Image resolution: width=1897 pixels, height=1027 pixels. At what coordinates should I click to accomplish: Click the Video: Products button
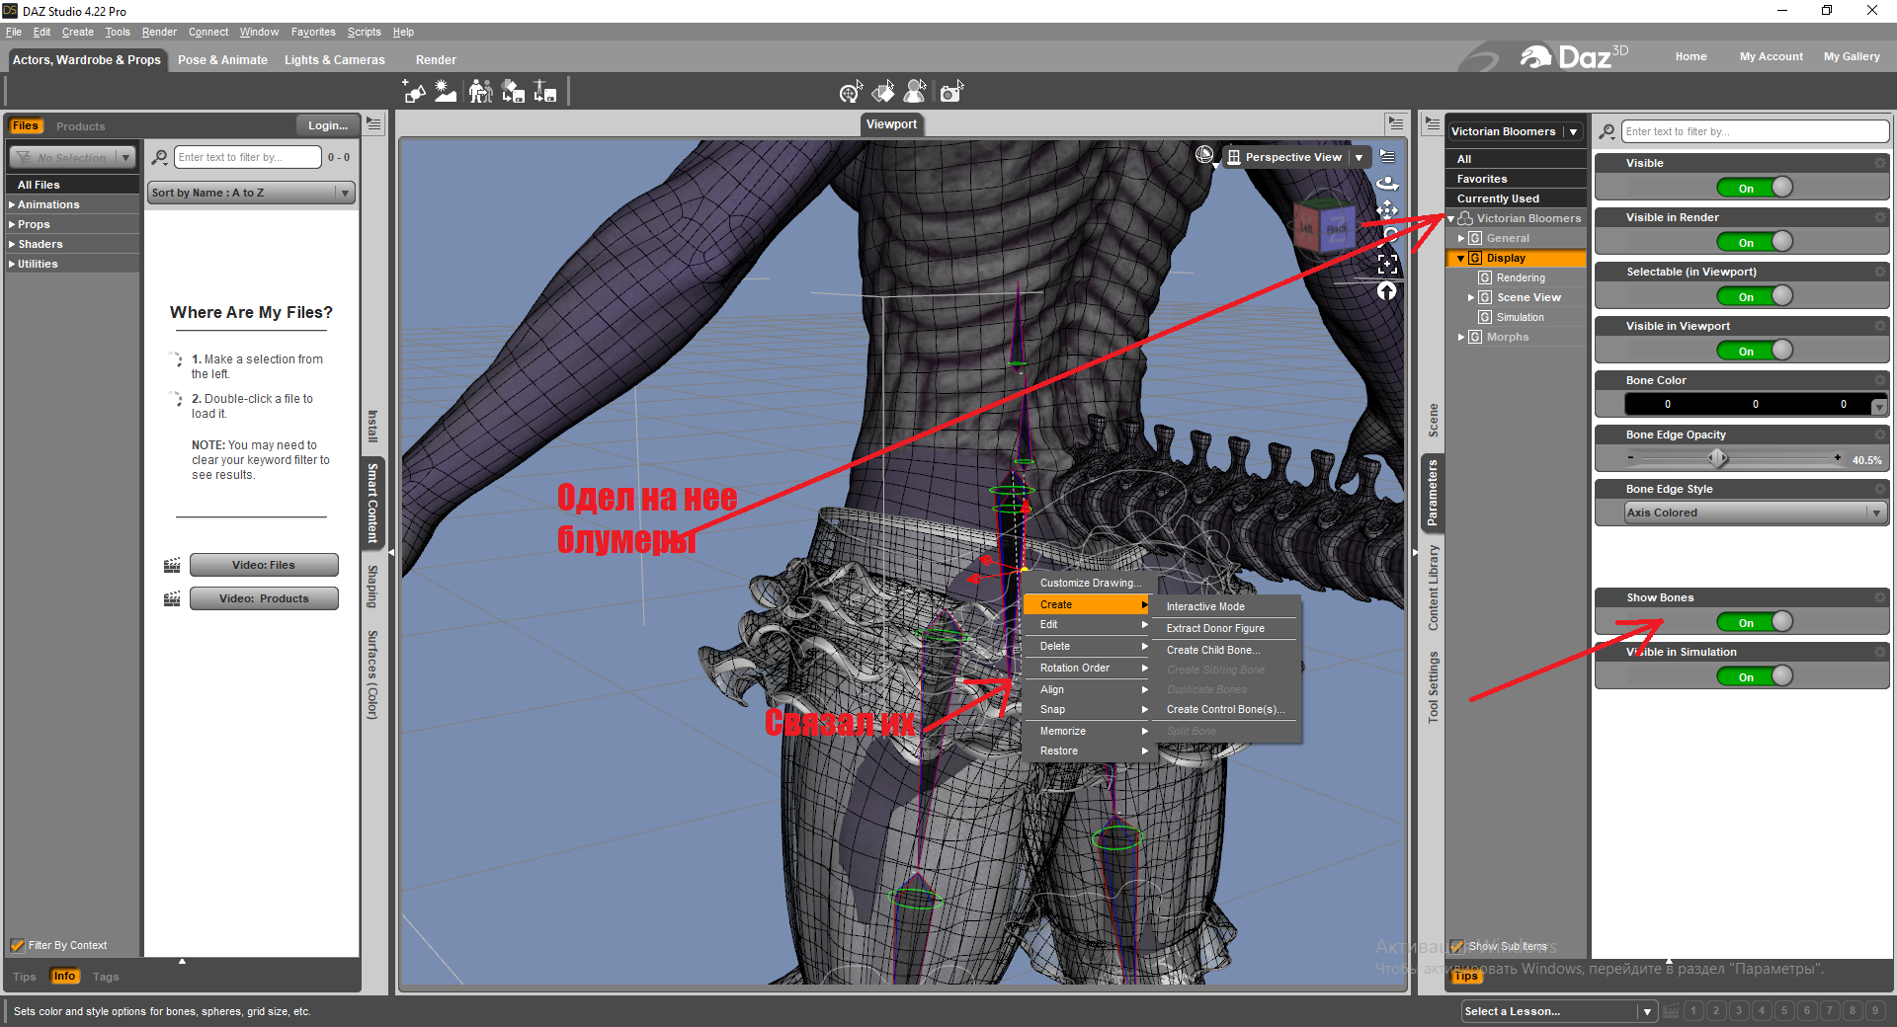click(x=264, y=598)
